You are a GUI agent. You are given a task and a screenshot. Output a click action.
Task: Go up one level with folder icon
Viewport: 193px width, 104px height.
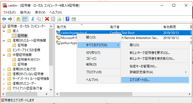[18, 19]
